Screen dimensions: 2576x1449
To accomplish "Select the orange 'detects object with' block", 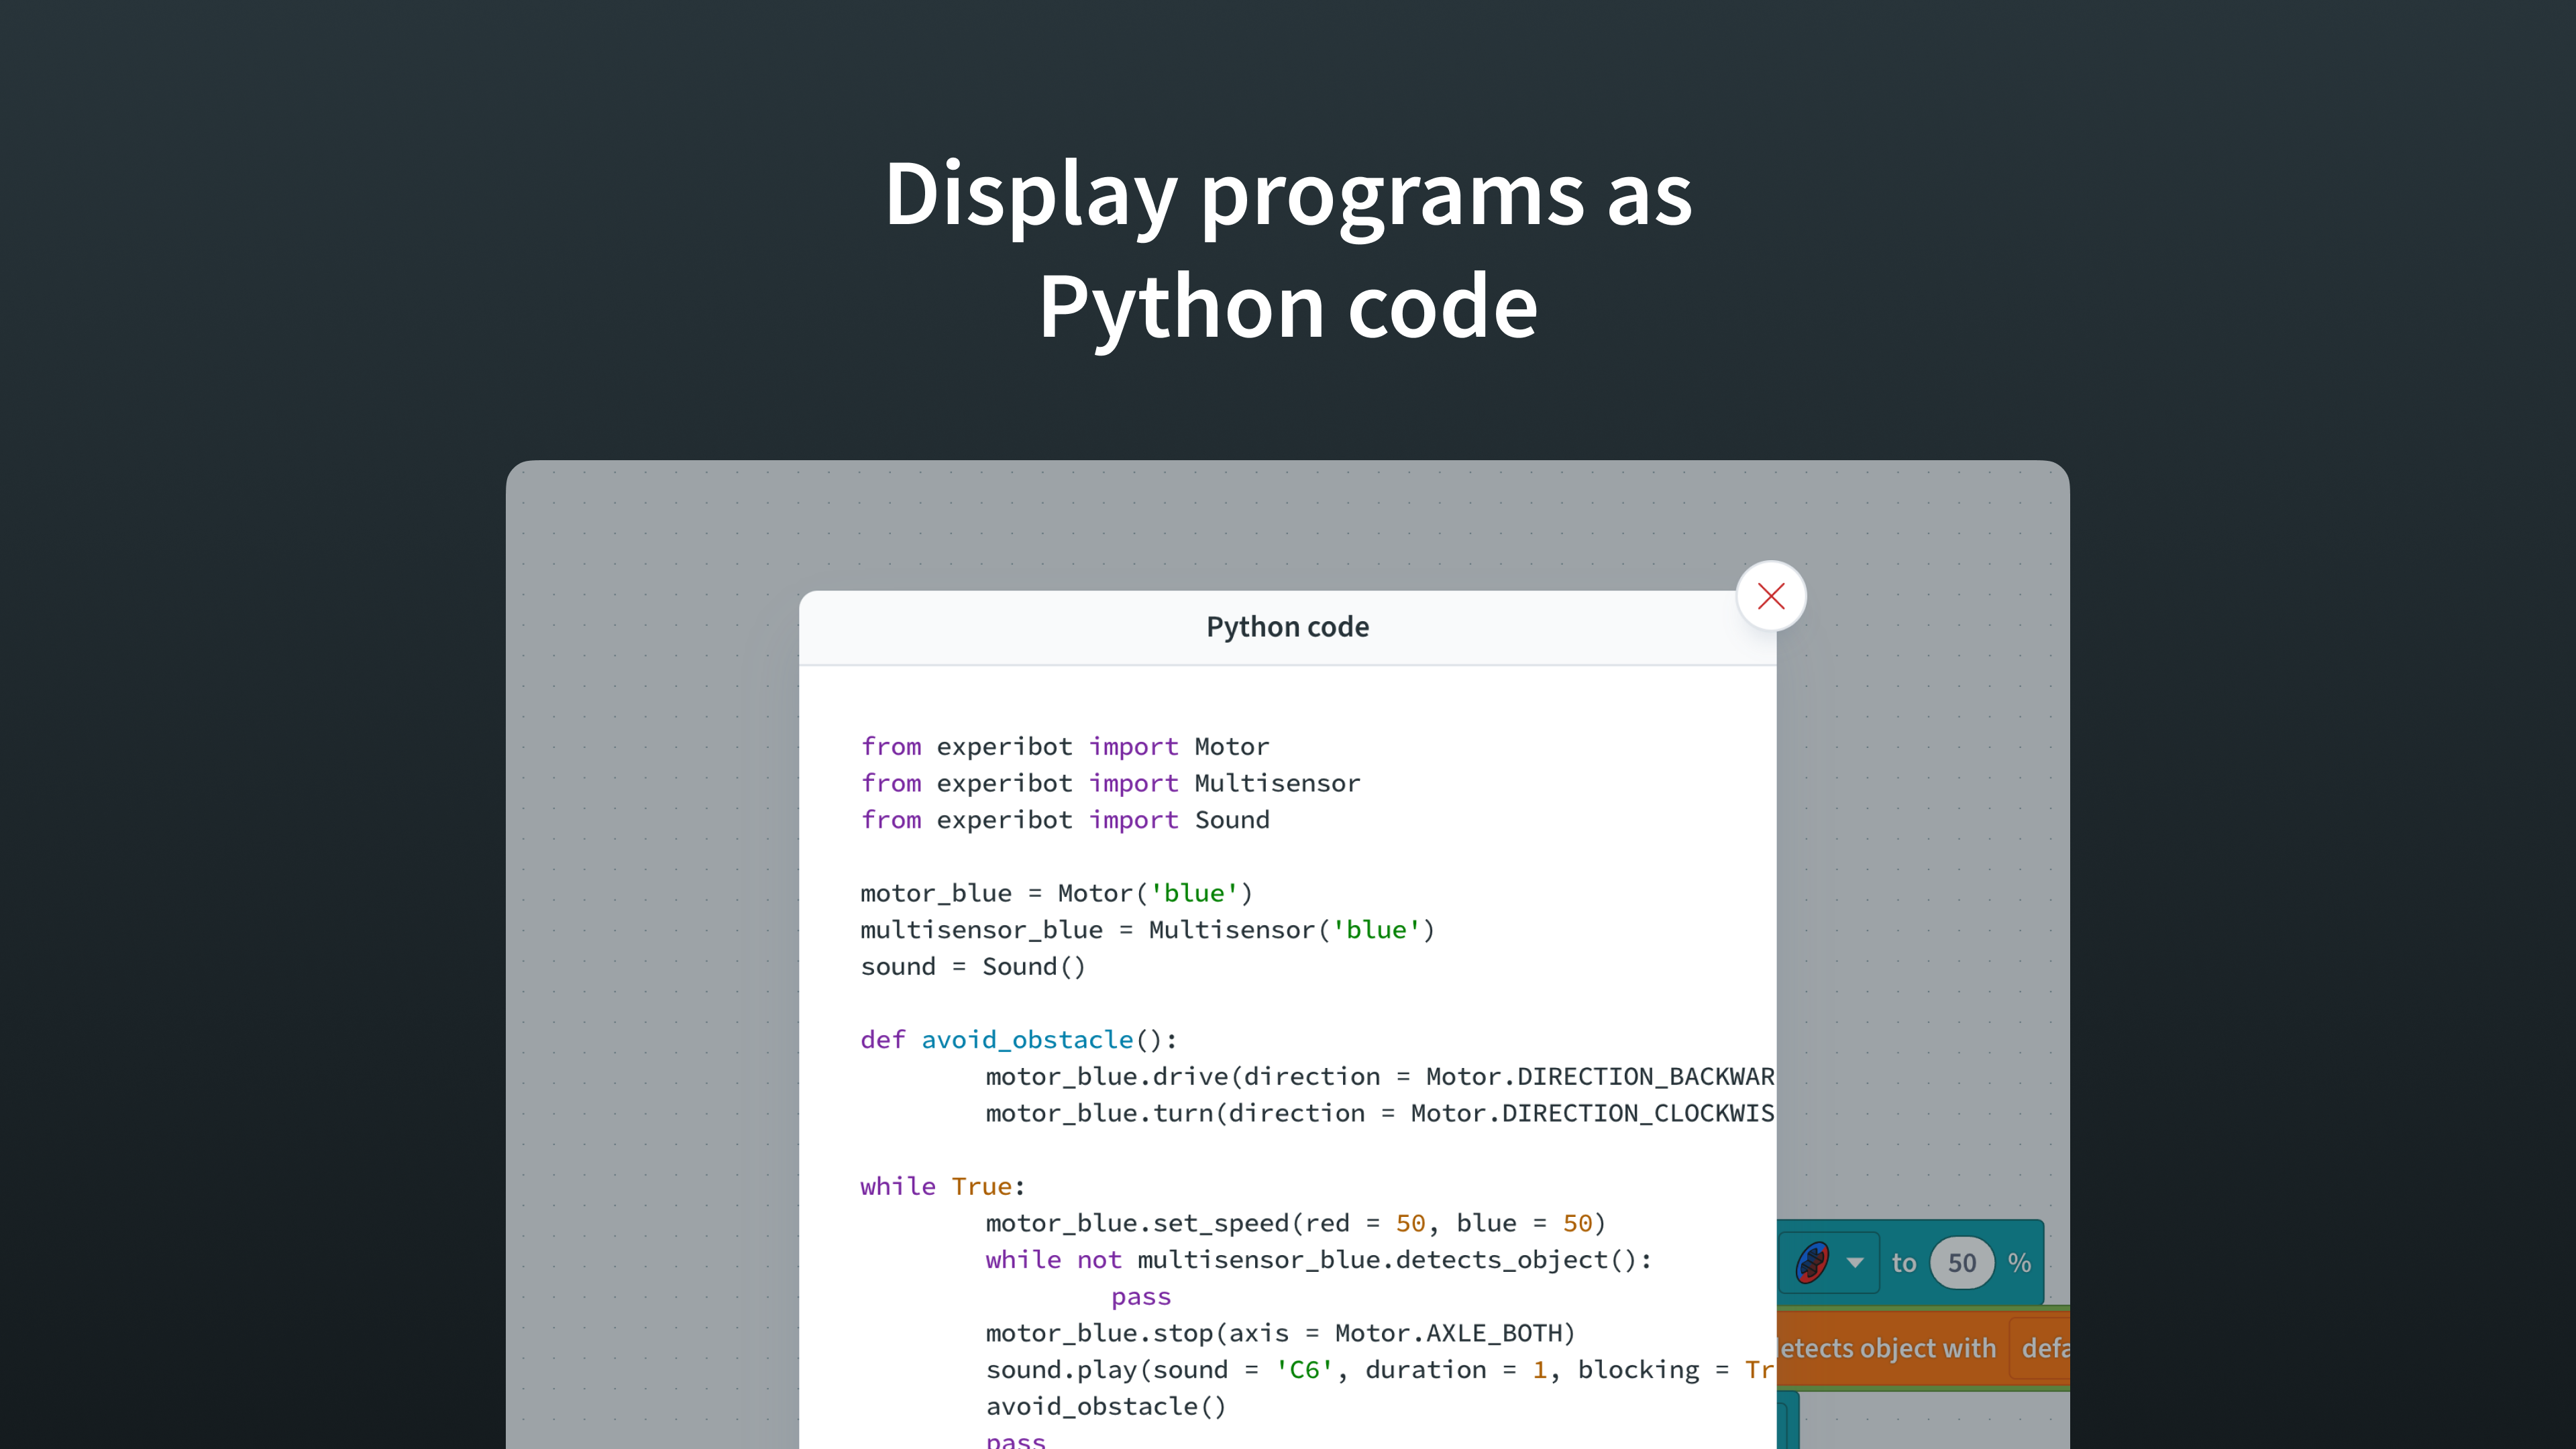I will (x=1886, y=1348).
